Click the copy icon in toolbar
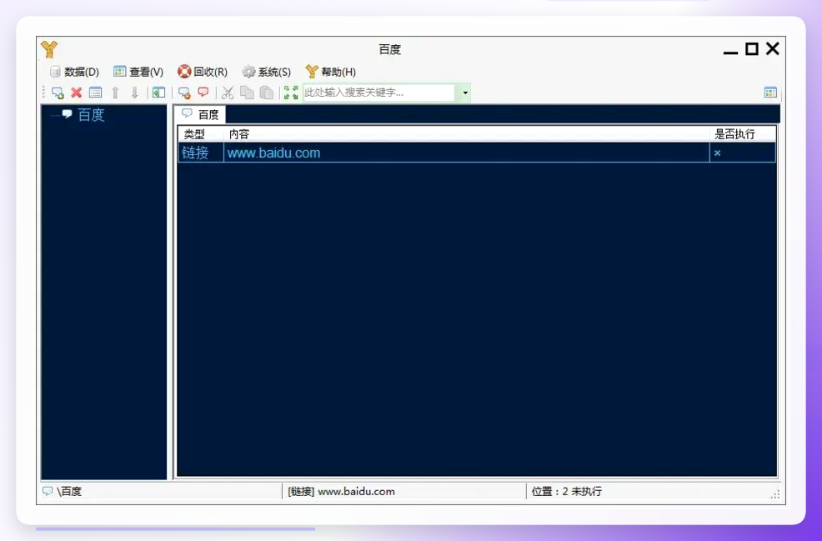Viewport: 822px width, 541px height. [247, 93]
